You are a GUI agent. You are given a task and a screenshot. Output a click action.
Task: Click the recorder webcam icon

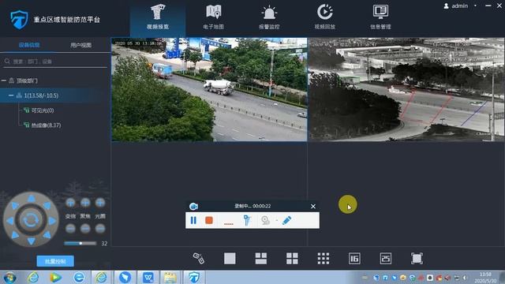point(265,220)
